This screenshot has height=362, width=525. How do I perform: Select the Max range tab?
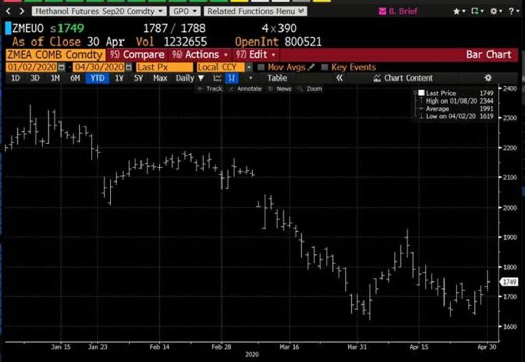tap(160, 78)
